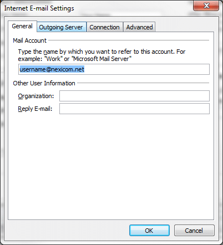This screenshot has height=245, width=223.
Task: Switch to the Outgoing Server tab
Action: [x=62, y=27]
